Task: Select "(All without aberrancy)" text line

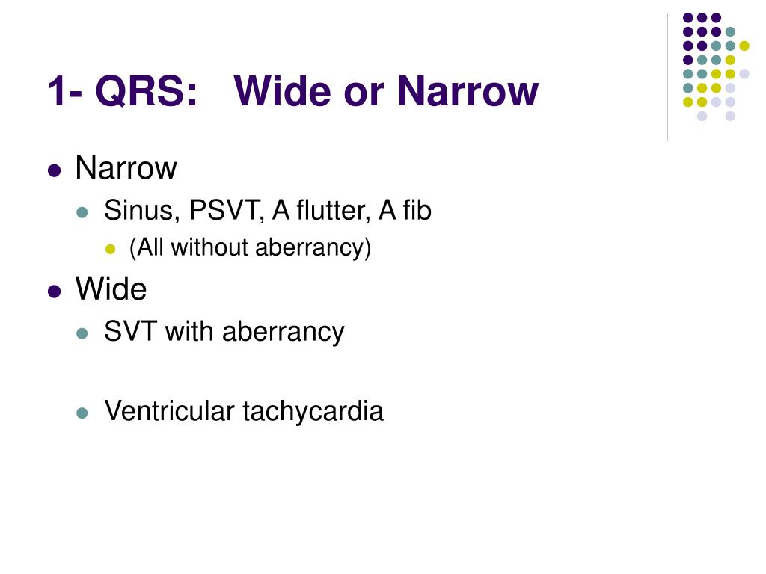Action: (x=250, y=247)
